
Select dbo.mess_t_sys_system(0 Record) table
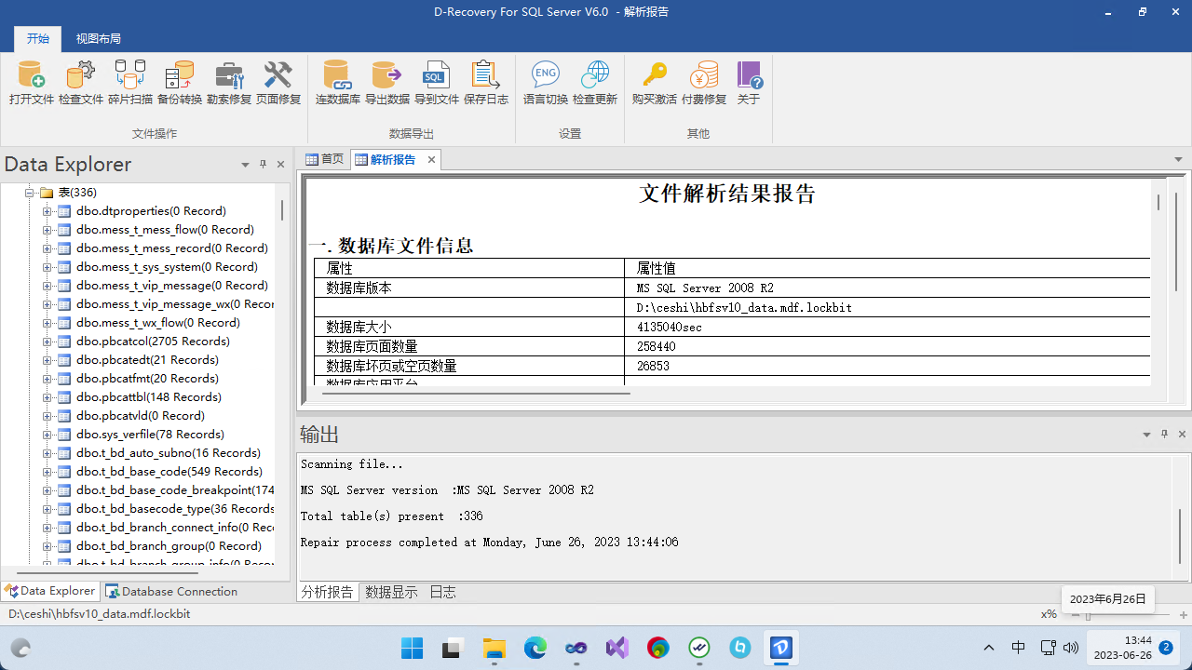(x=167, y=267)
